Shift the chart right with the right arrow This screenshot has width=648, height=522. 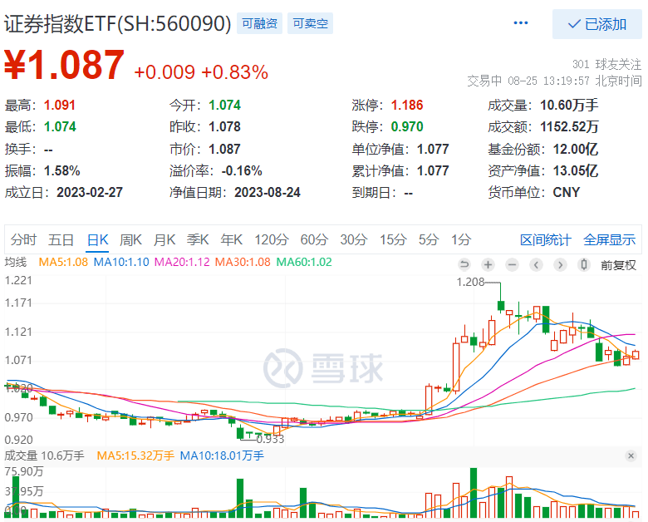pyautogui.click(x=560, y=265)
